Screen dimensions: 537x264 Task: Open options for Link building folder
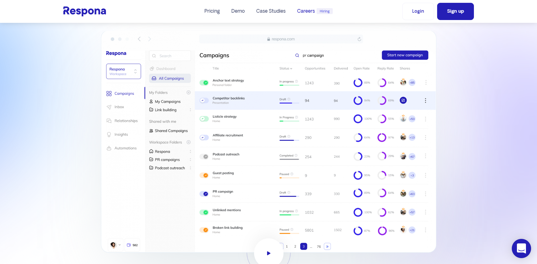pyautogui.click(x=190, y=110)
